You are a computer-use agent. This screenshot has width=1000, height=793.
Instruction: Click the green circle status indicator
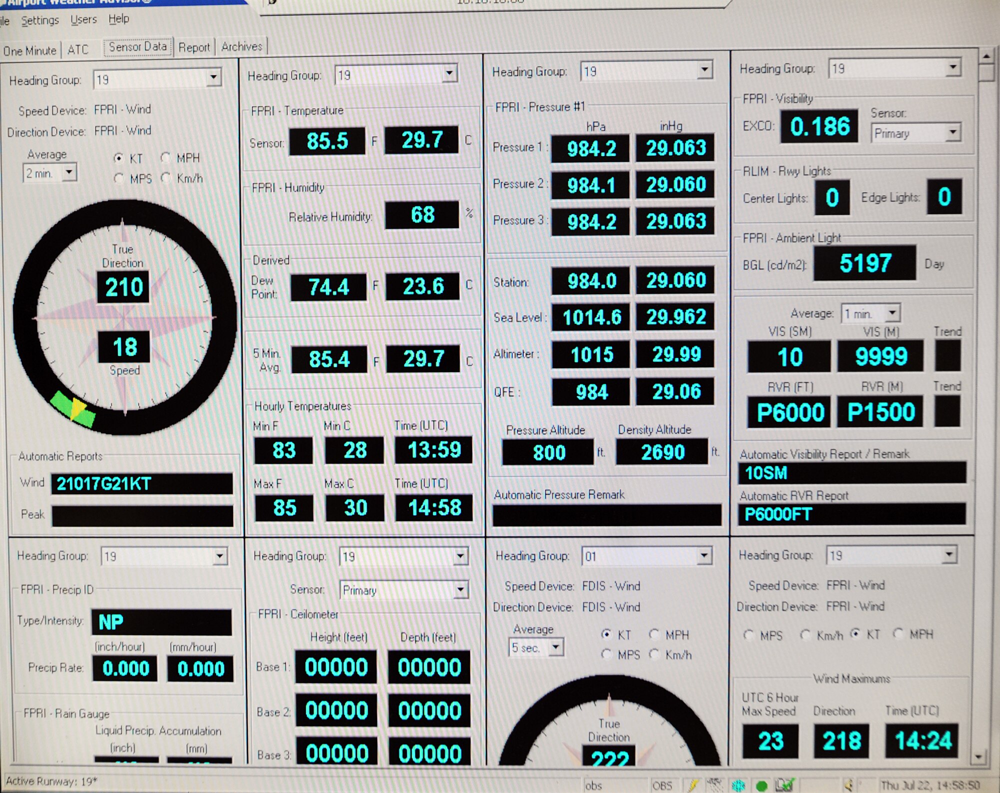pyautogui.click(x=761, y=785)
